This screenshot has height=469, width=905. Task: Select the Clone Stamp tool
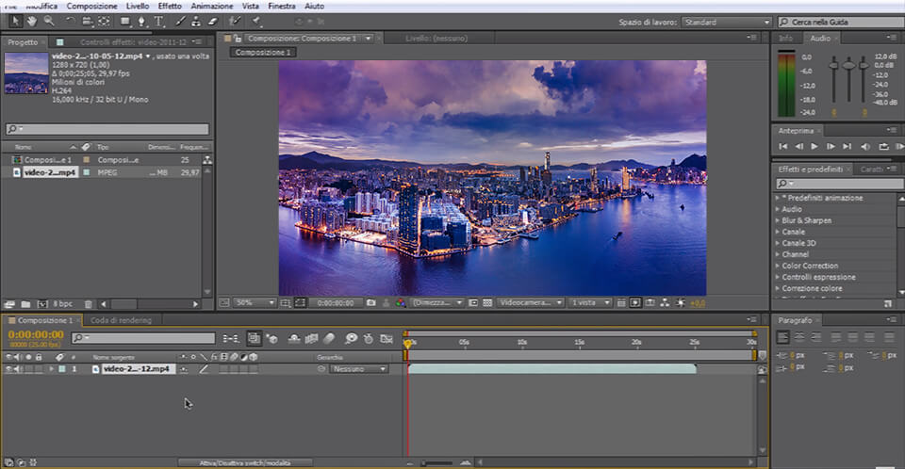tap(196, 22)
